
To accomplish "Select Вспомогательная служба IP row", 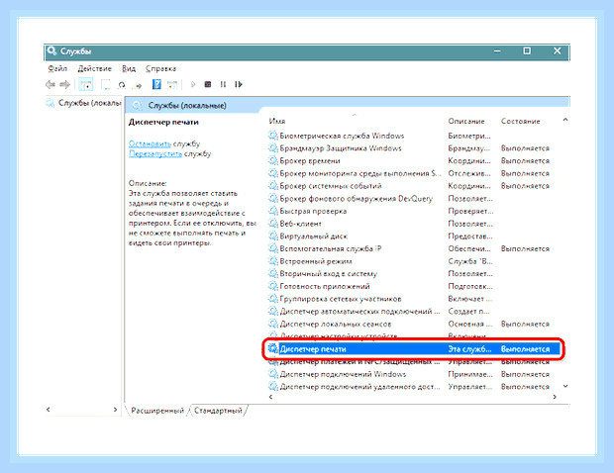I will (x=414, y=248).
